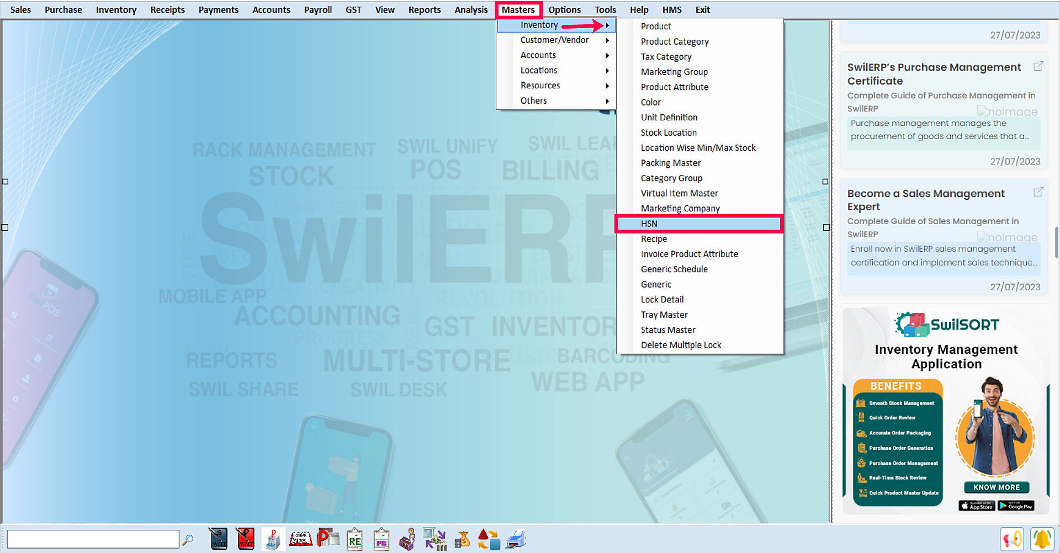This screenshot has height=553, width=1060.
Task: Open Become a Sales Management Expert title
Action: tap(926, 200)
